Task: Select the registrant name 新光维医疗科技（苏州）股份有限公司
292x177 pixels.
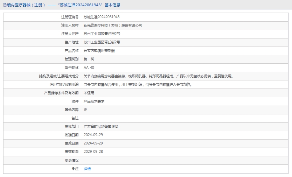Action: (x=113, y=25)
